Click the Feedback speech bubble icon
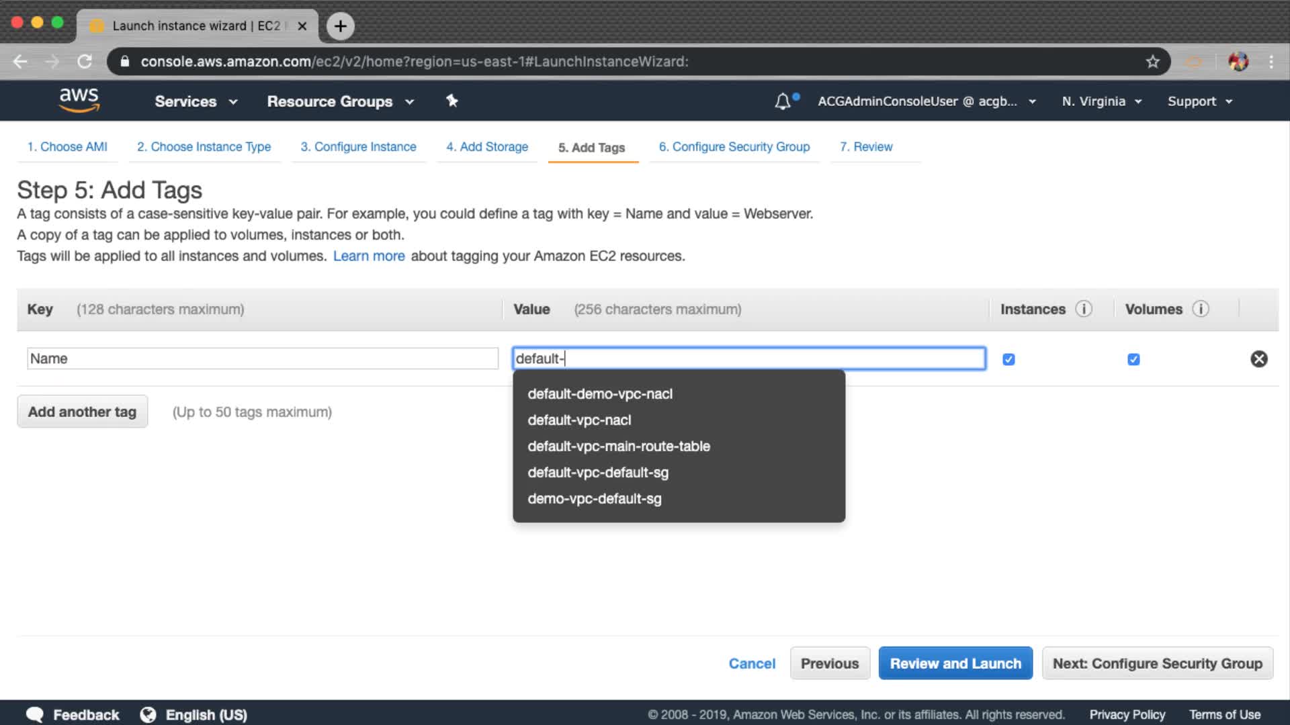 [35, 714]
